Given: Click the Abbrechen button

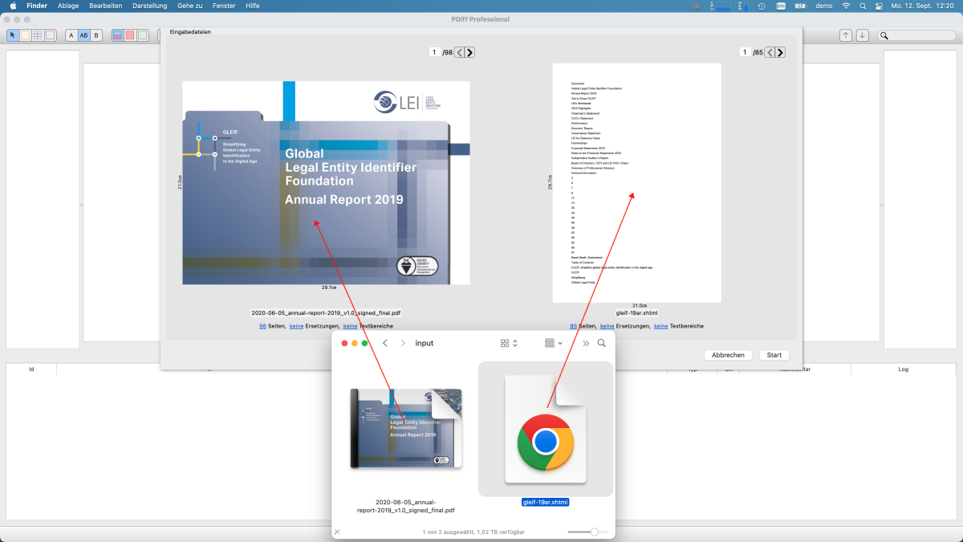Looking at the screenshot, I should coord(728,355).
